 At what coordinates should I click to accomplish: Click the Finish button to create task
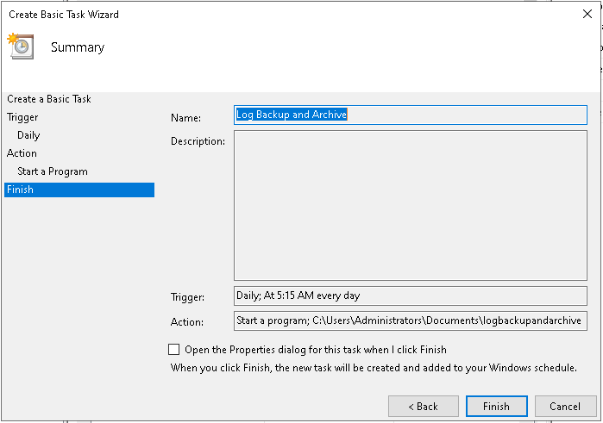tap(496, 406)
